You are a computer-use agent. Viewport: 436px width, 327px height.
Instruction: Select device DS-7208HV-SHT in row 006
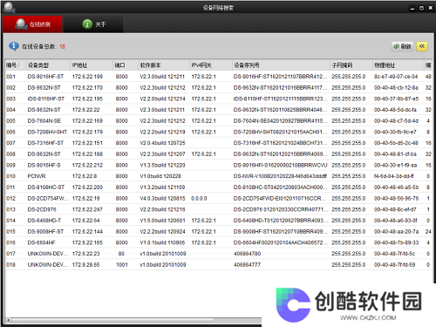(x=47, y=132)
